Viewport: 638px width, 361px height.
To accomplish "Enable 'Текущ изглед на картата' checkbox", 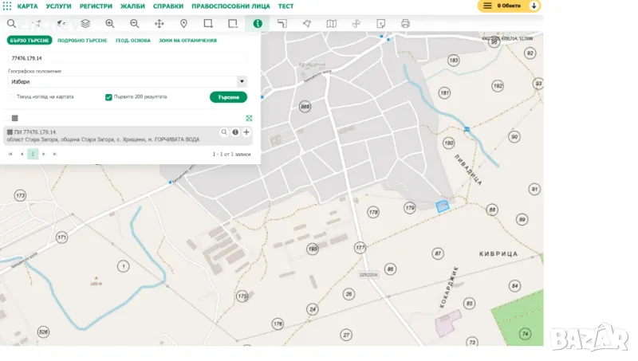I will point(11,97).
